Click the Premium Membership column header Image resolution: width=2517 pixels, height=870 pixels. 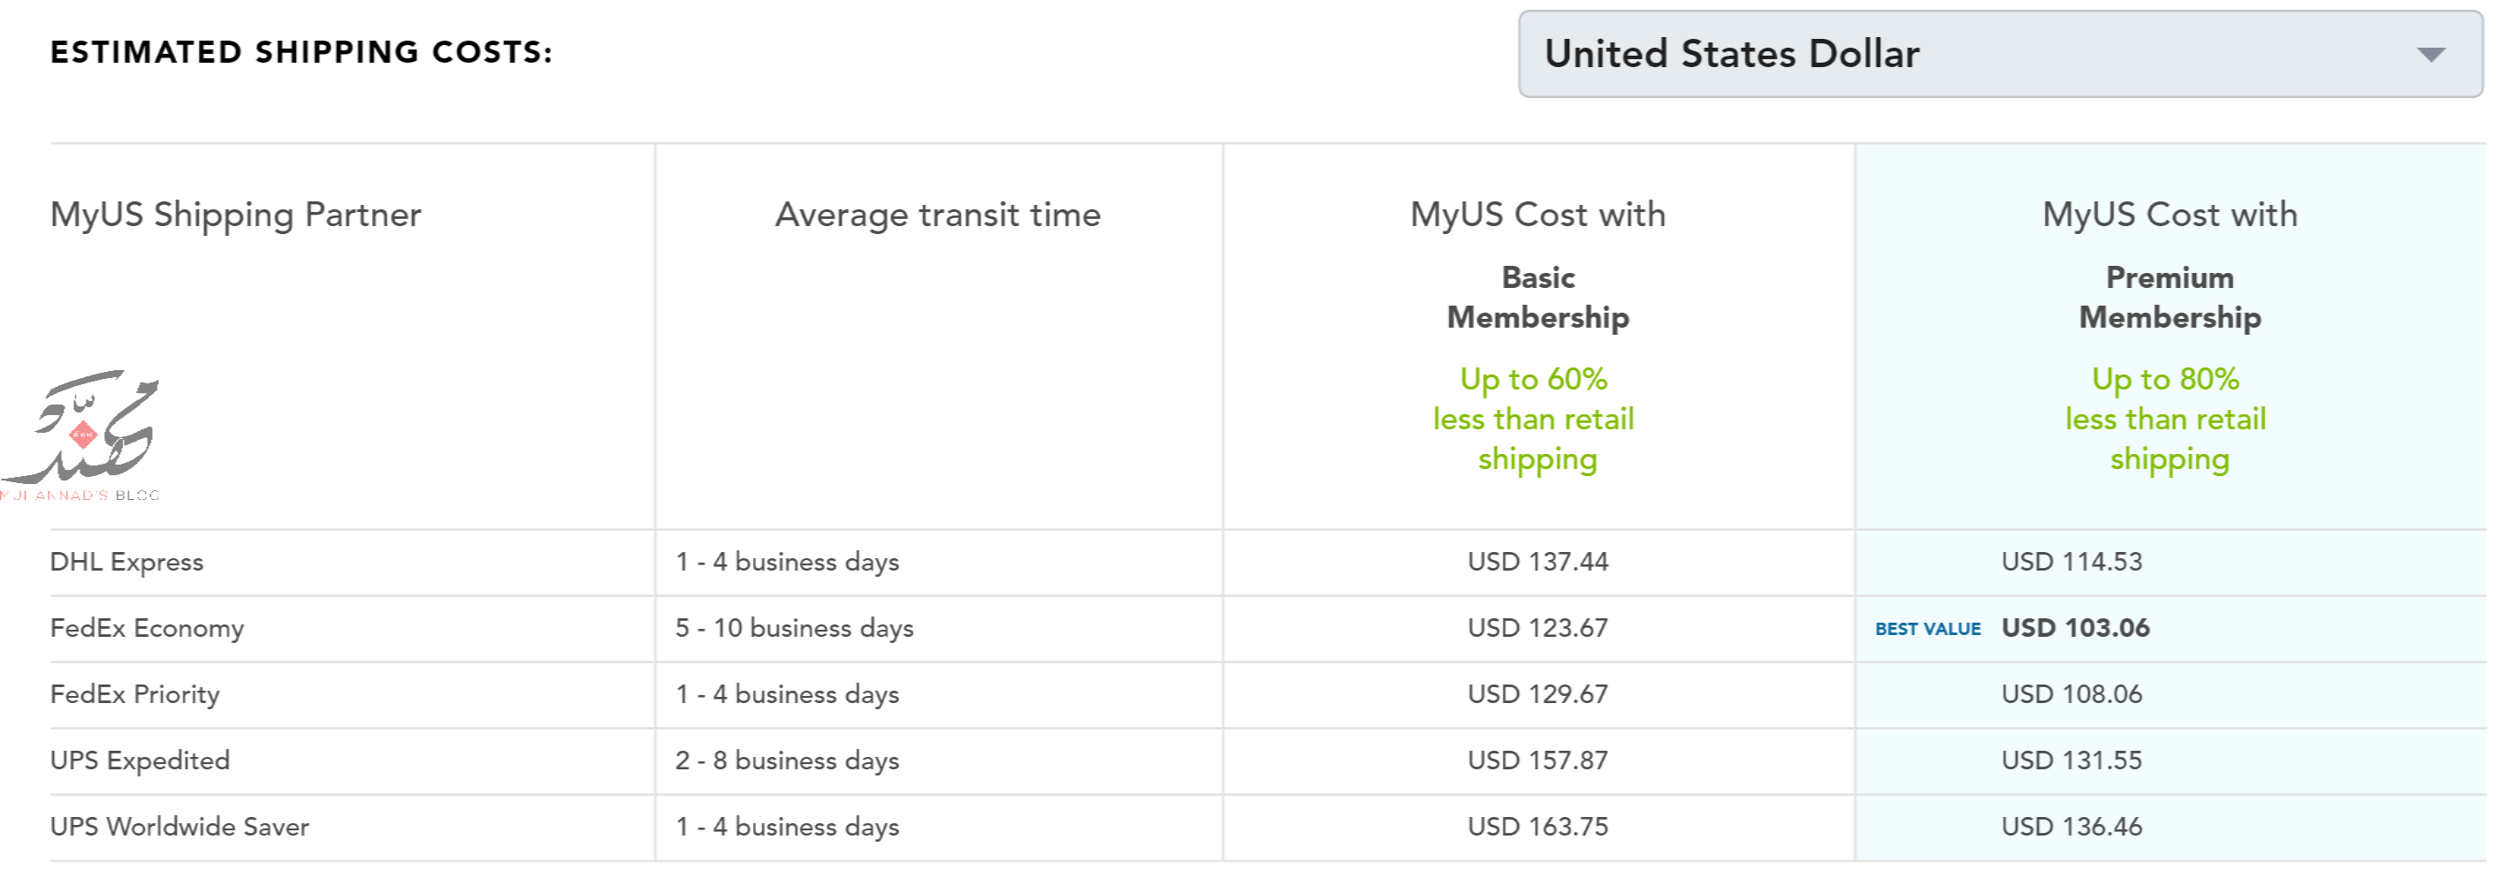click(2170, 297)
